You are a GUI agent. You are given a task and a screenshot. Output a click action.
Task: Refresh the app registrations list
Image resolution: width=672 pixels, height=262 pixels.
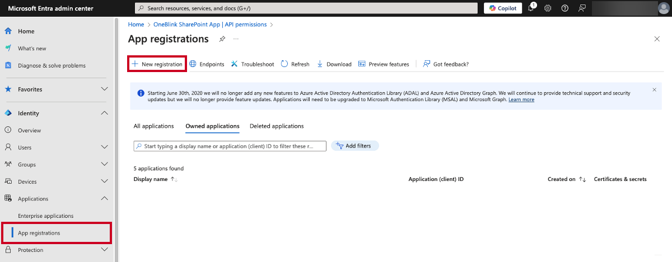pos(295,64)
